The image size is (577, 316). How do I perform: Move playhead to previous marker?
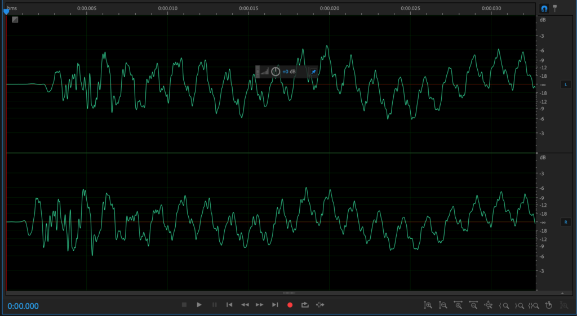tap(229, 305)
